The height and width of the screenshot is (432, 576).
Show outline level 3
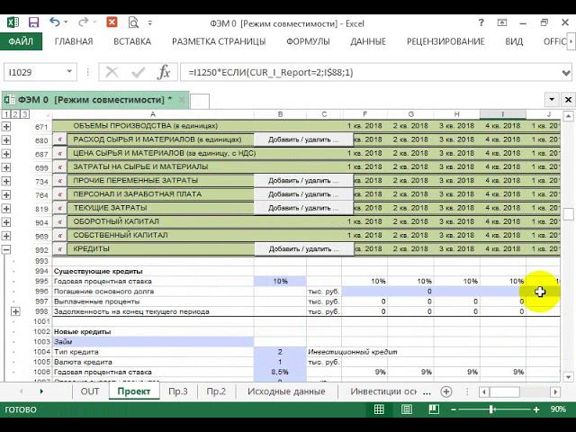(24, 114)
